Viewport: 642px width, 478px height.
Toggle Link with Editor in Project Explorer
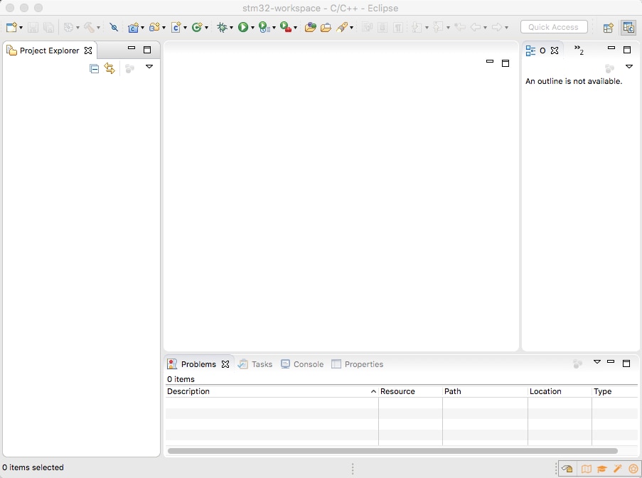point(109,68)
